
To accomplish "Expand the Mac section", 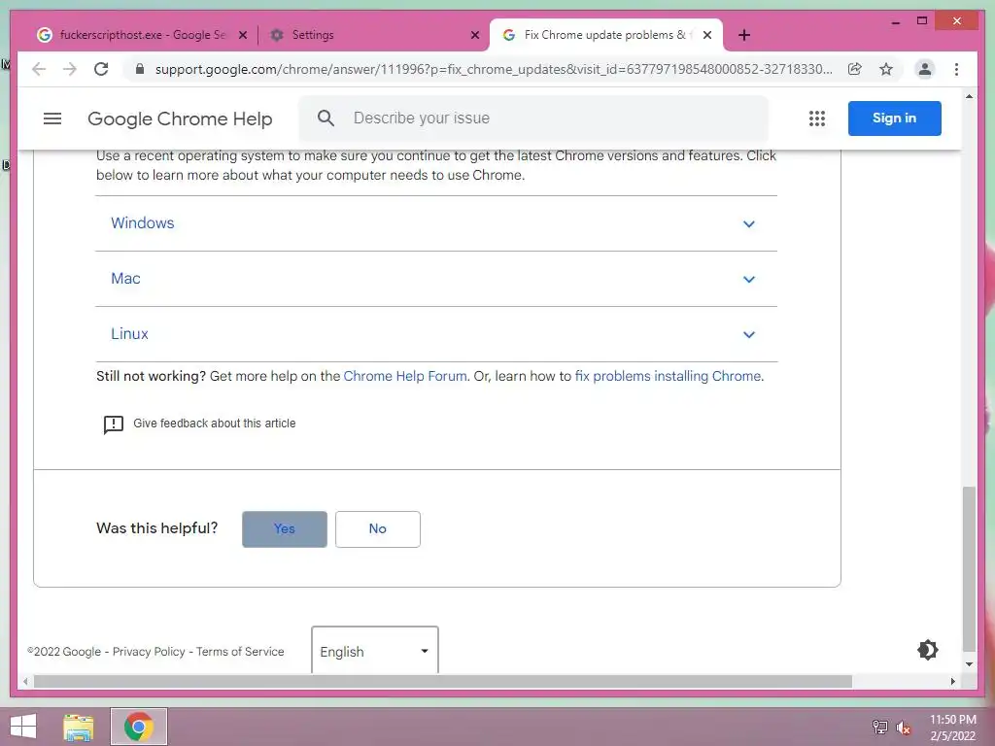I will click(436, 279).
